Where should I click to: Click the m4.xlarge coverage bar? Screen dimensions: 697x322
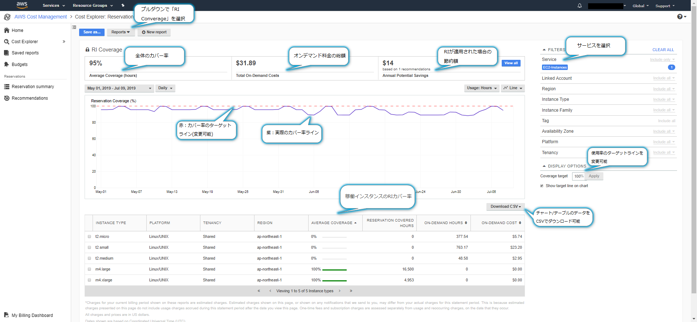[x=334, y=281]
